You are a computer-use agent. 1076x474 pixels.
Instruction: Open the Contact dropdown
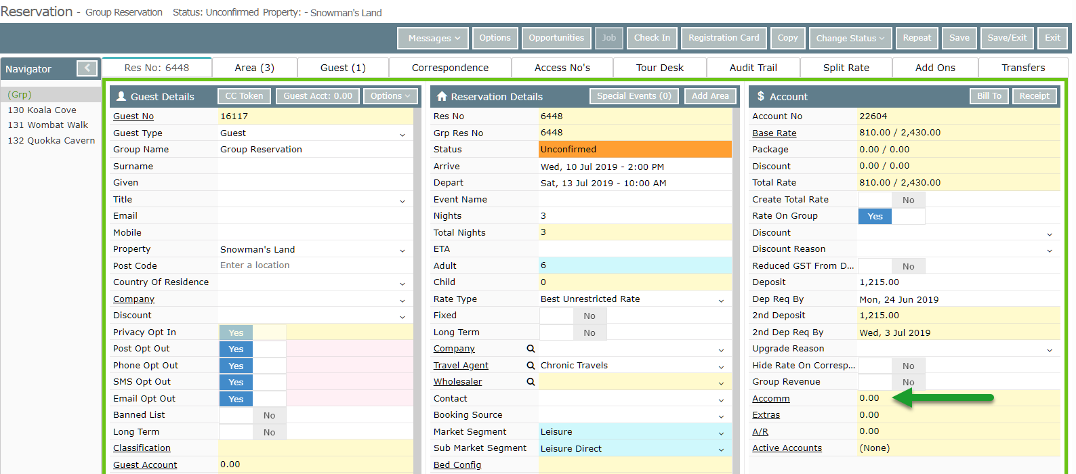tap(721, 400)
